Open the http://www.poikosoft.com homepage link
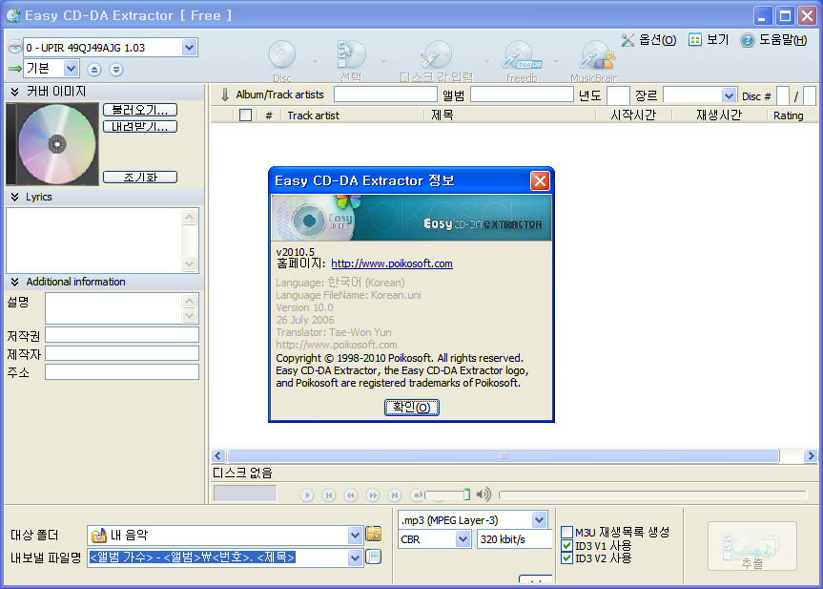Viewport: 823px width, 589px height. [x=392, y=263]
